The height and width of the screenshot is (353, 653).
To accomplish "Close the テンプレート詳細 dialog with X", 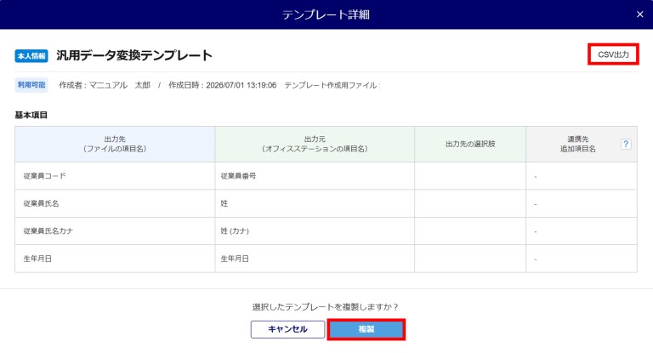I will tap(639, 14).
